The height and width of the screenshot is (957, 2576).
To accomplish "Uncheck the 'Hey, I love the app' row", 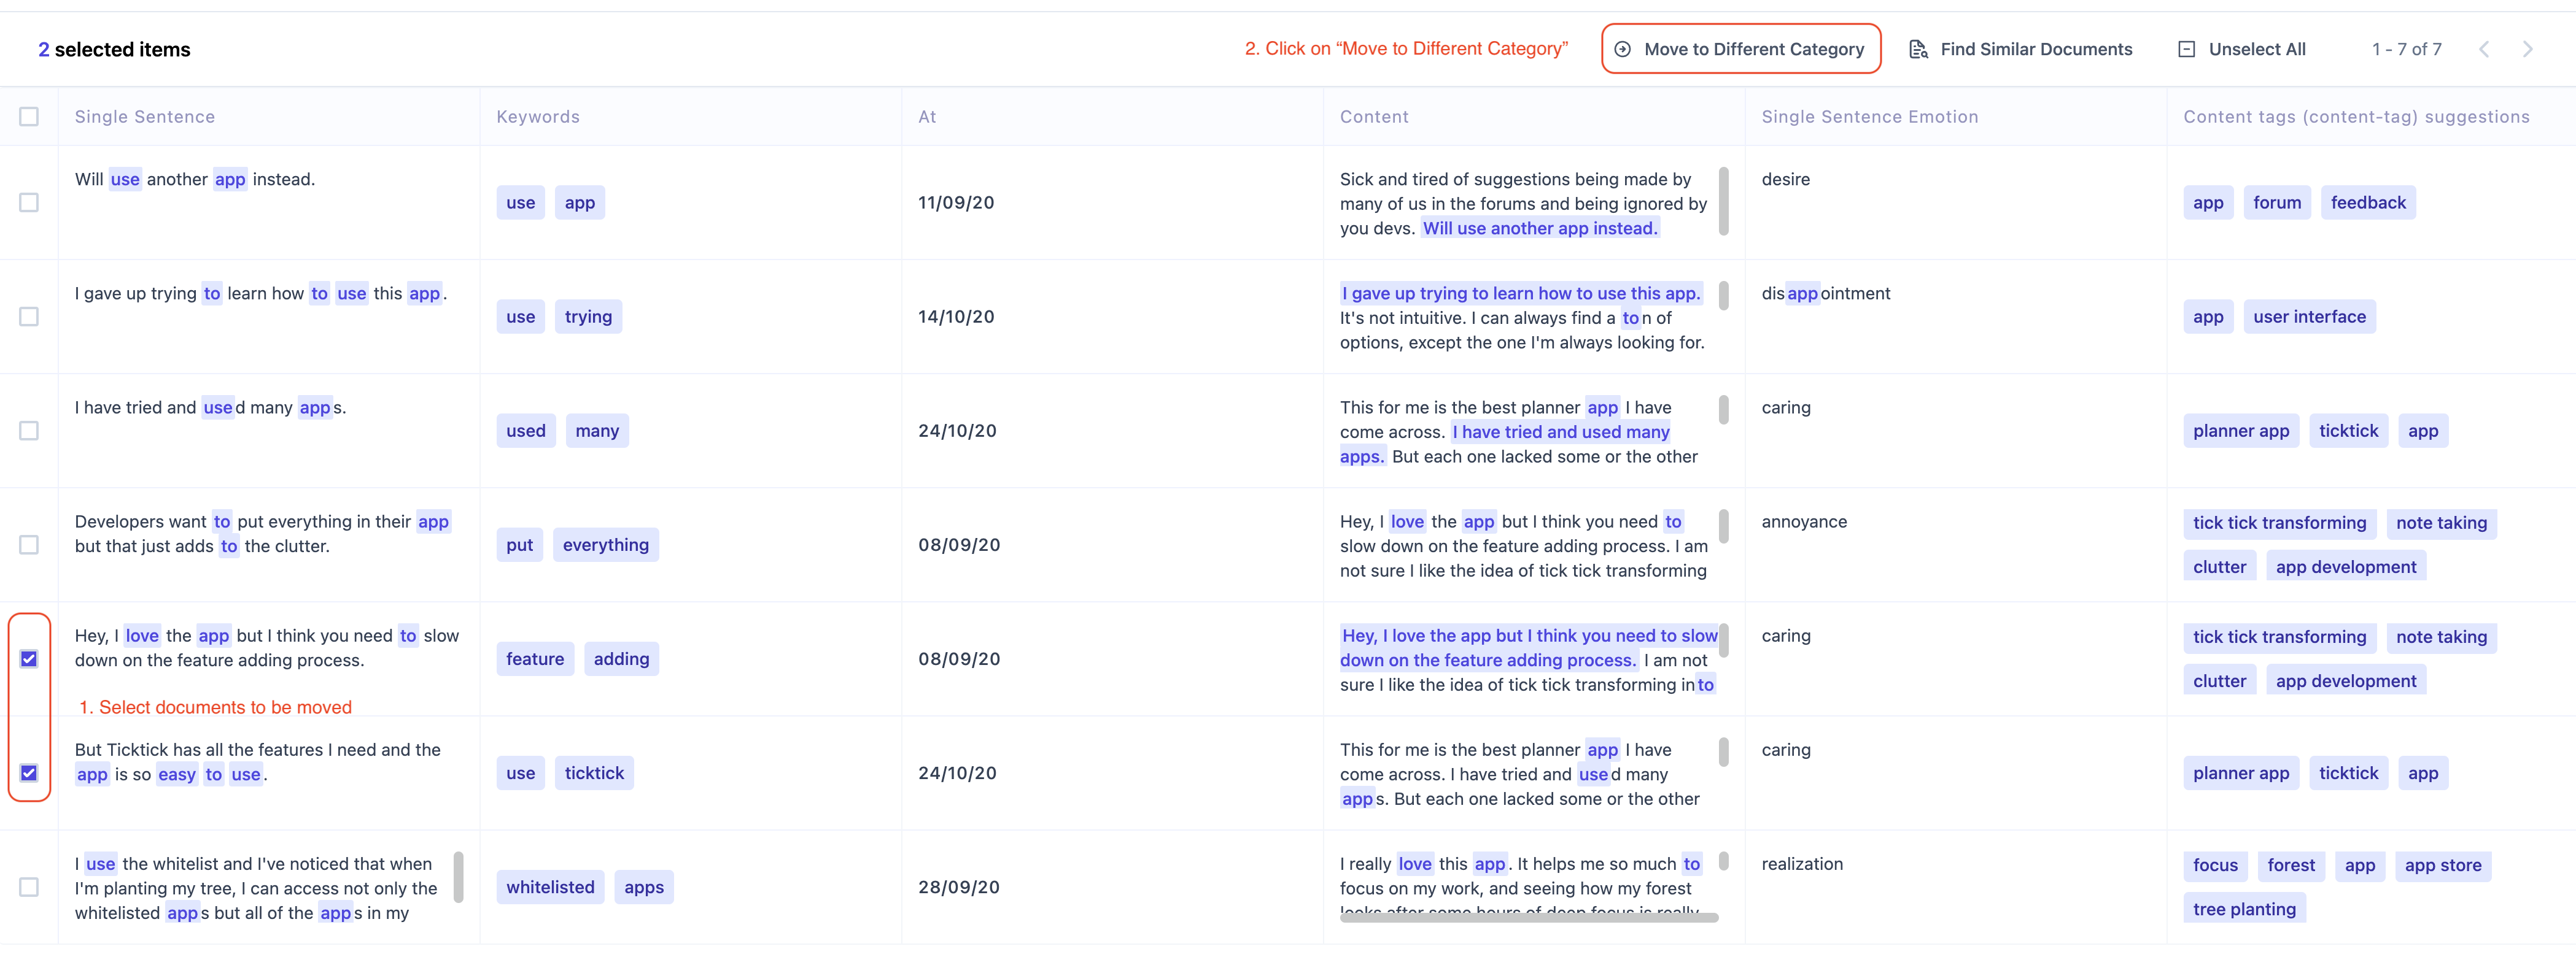I will (x=29, y=659).
